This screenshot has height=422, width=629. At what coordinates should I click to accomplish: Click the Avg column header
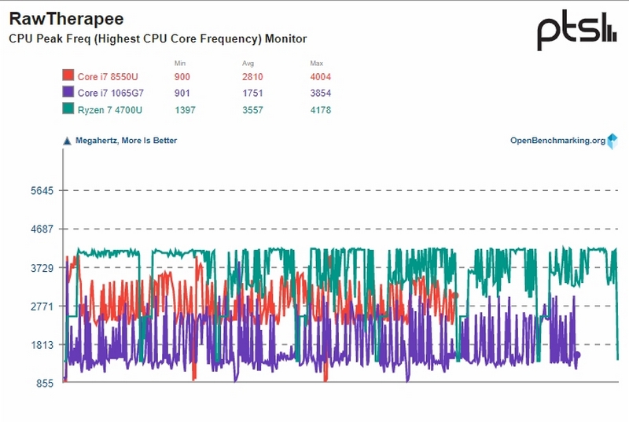tap(248, 63)
